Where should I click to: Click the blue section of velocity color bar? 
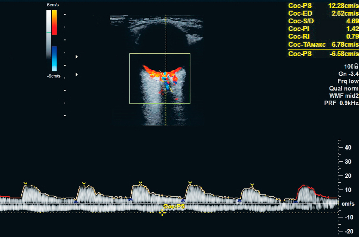pyautogui.click(x=54, y=58)
